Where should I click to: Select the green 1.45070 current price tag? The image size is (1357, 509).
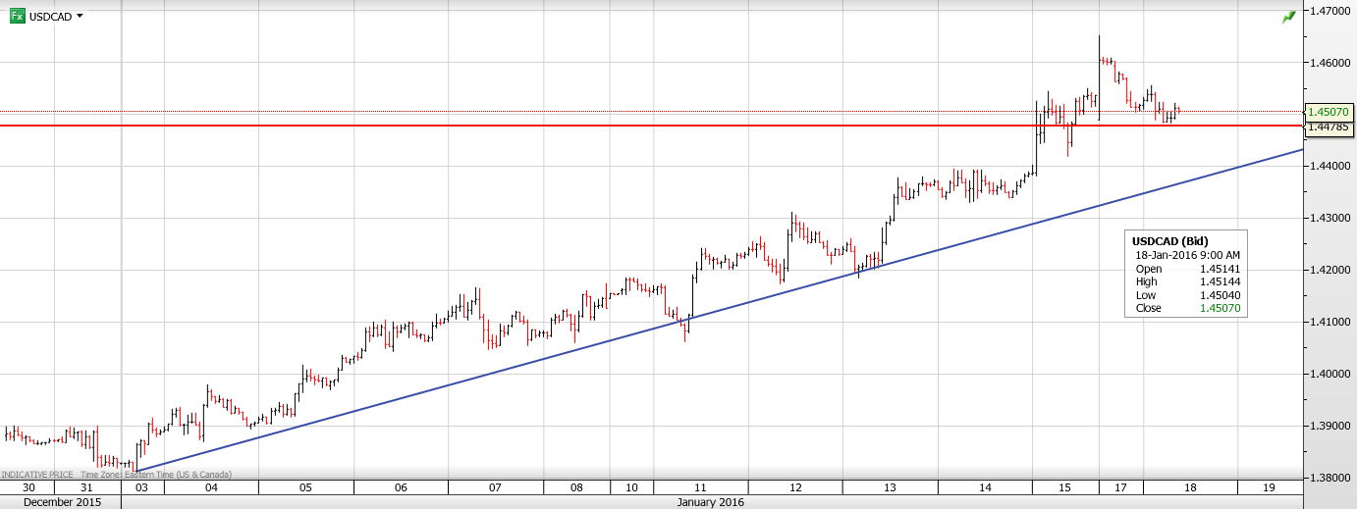coord(1328,112)
